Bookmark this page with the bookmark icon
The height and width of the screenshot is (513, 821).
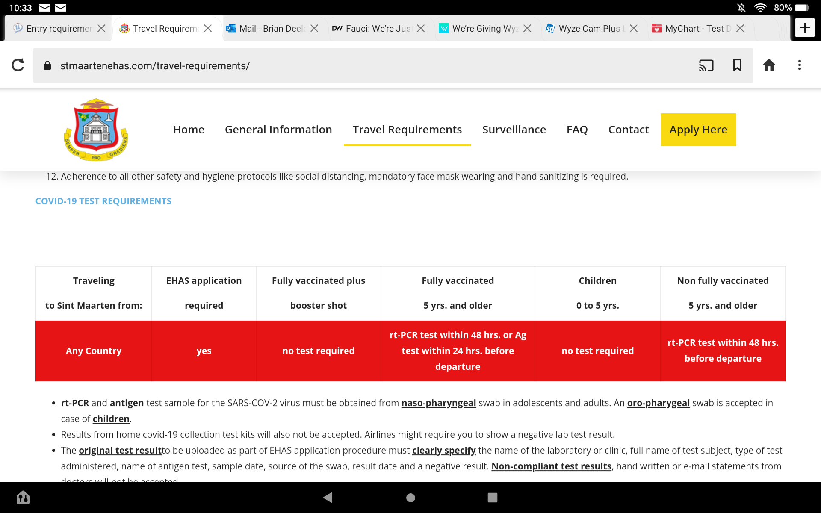(737, 65)
